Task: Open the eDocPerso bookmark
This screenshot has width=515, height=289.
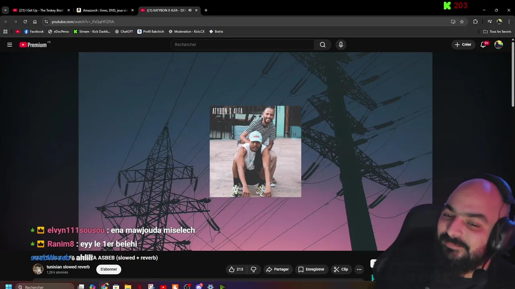Action: (x=58, y=31)
